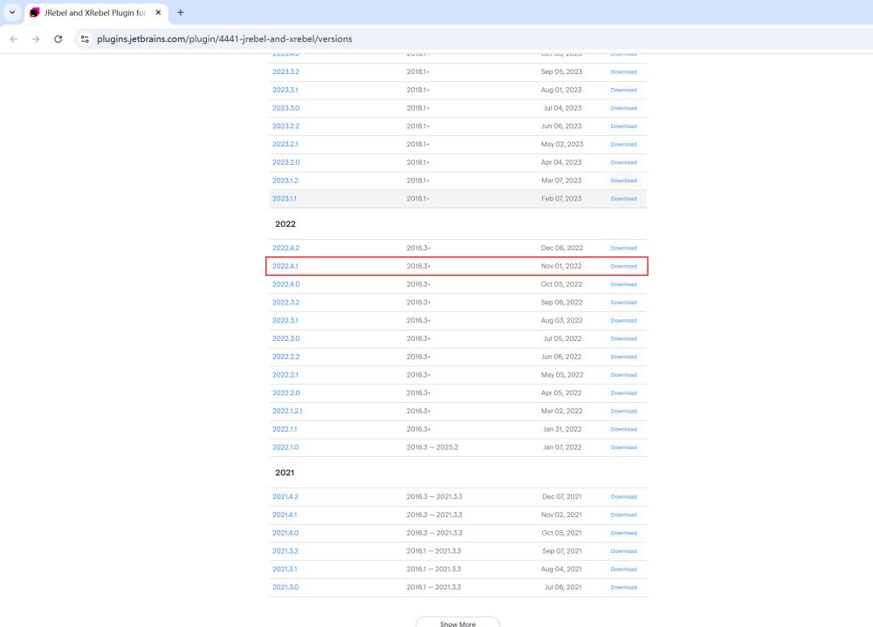Open version 2023.3.0 link
This screenshot has width=873, height=627.
285,108
